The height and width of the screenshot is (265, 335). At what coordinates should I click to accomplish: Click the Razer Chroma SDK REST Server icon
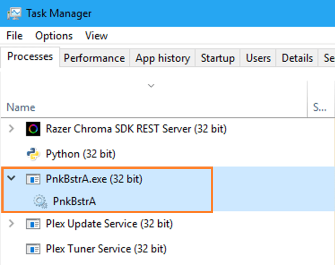(33, 129)
